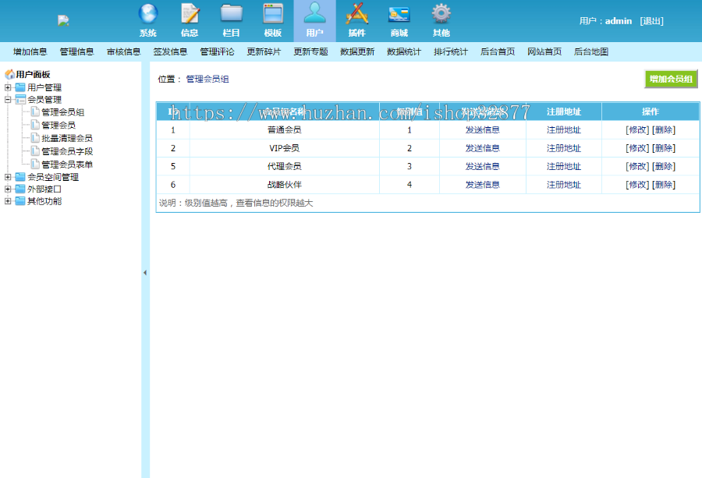Viewport: 702px width, 478px height.
Task: Open 注册地址 for 普通会员
Action: pyautogui.click(x=564, y=129)
